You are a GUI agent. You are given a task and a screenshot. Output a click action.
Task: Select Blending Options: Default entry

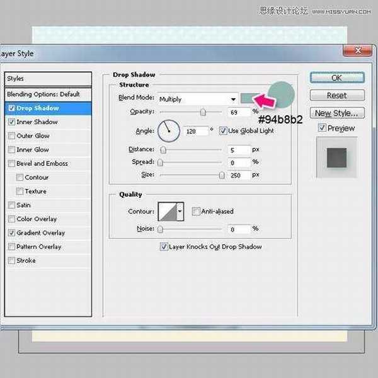point(43,94)
